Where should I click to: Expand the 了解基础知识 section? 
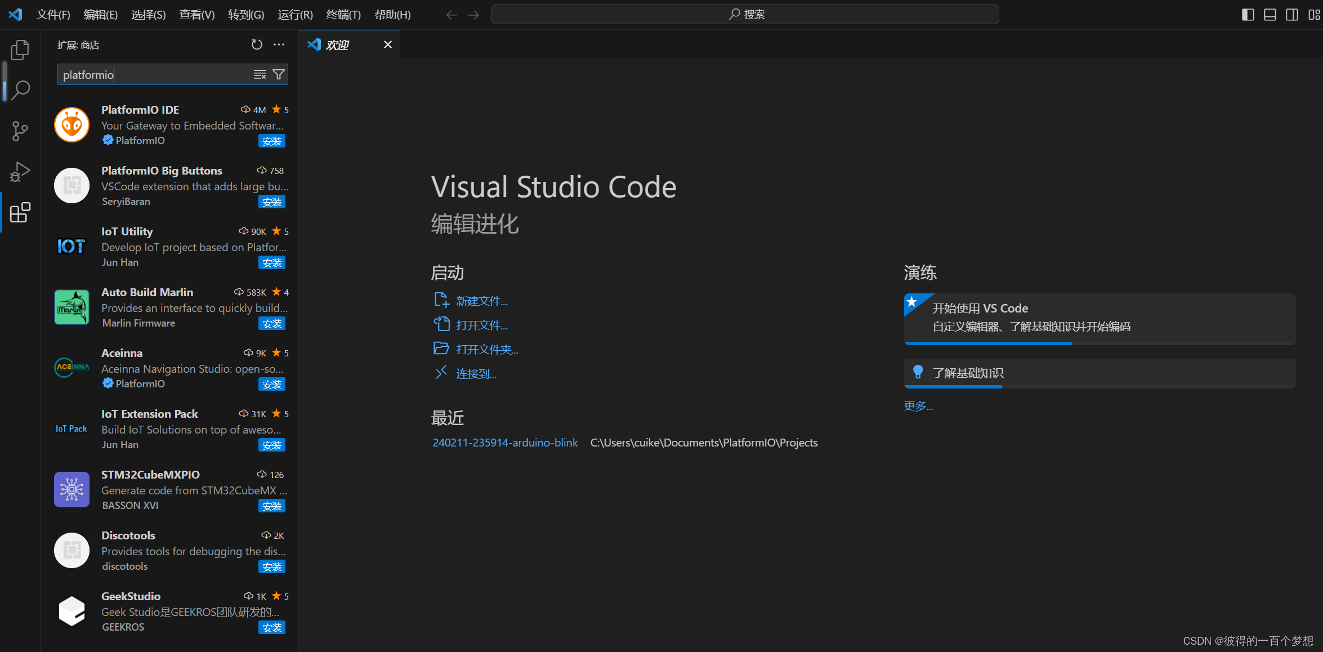(x=971, y=372)
